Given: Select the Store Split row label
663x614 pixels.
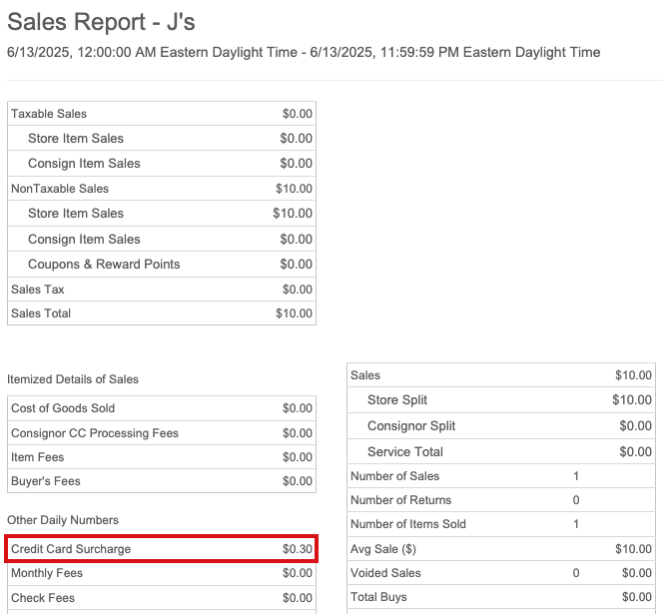Looking at the screenshot, I should (x=397, y=400).
